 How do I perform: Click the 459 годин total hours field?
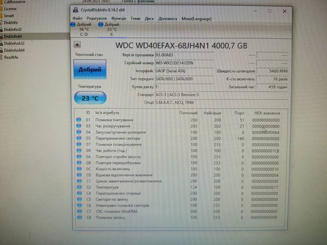(272, 87)
